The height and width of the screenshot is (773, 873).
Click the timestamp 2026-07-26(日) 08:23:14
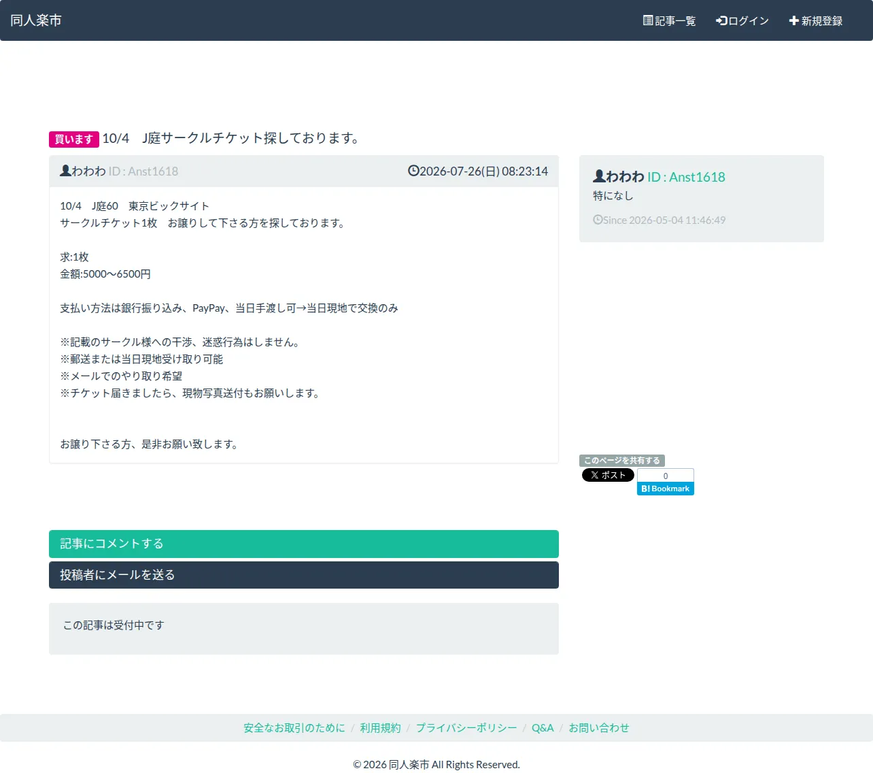(483, 171)
